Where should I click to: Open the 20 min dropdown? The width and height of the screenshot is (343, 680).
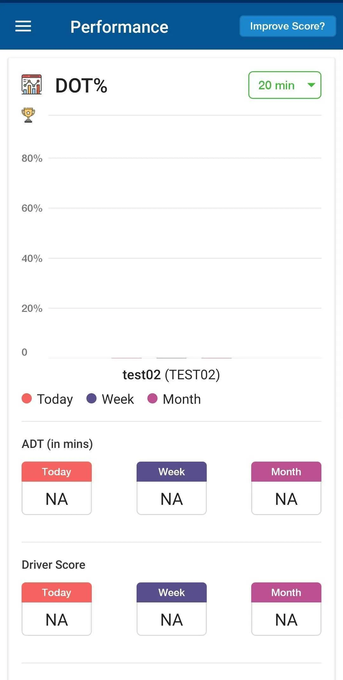click(x=285, y=85)
